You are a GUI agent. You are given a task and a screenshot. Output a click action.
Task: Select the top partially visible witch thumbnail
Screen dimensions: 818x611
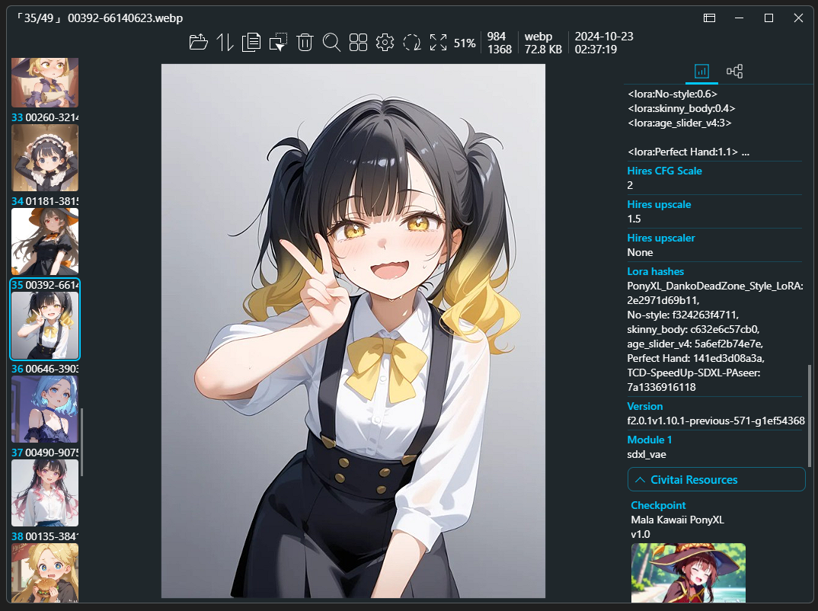pos(45,82)
